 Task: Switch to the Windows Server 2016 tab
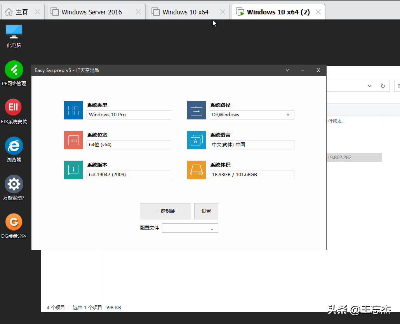[96, 12]
